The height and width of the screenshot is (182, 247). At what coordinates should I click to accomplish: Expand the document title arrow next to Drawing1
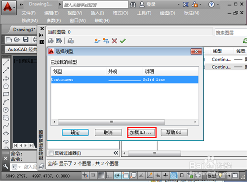click(x=60, y=4)
